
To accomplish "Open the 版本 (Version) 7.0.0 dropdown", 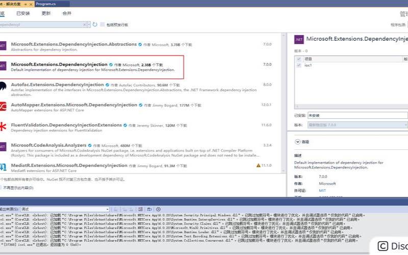I will pyautogui.click(x=358, y=125).
